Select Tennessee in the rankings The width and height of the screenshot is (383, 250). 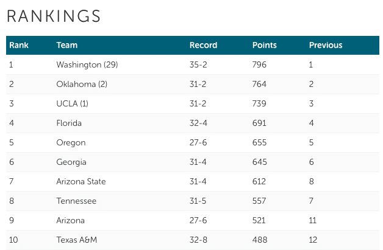pyautogui.click(x=76, y=201)
